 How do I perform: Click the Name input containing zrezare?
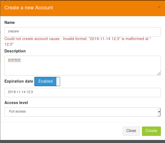pyautogui.click(x=82, y=32)
